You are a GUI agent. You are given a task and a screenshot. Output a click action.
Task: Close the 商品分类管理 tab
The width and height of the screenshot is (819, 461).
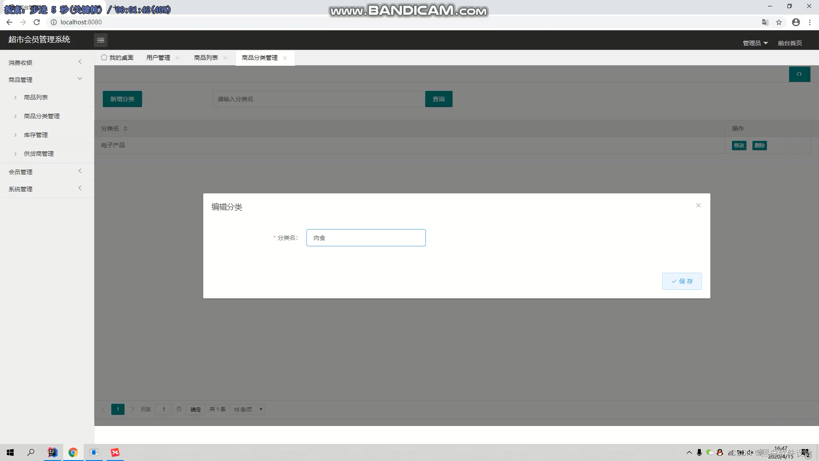point(285,58)
